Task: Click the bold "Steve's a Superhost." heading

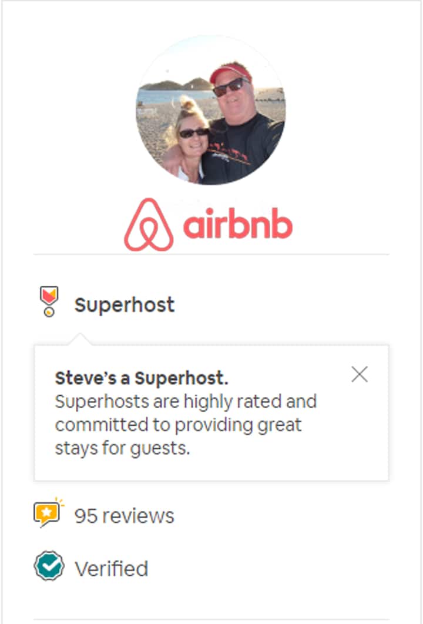Action: [x=142, y=378]
